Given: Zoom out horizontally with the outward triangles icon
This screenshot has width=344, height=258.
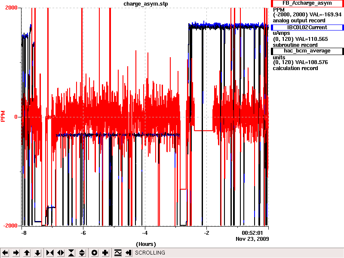Looking at the screenshot, I should pos(61,253).
